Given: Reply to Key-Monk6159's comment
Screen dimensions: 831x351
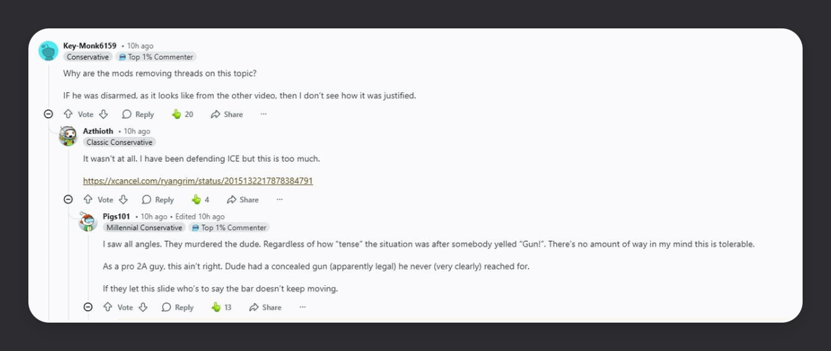Looking at the screenshot, I should point(138,114).
